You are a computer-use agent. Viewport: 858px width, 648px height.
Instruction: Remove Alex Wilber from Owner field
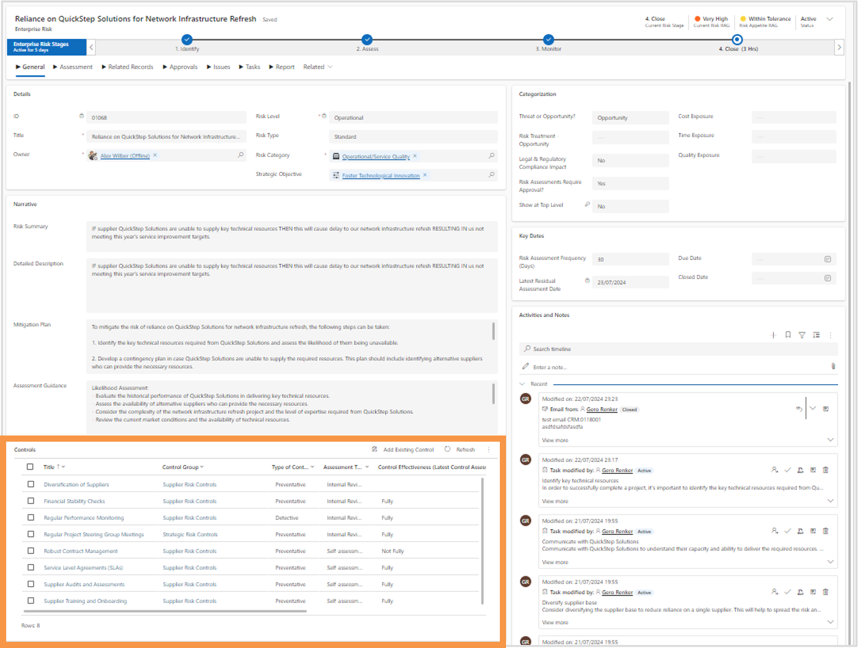pyautogui.click(x=155, y=155)
